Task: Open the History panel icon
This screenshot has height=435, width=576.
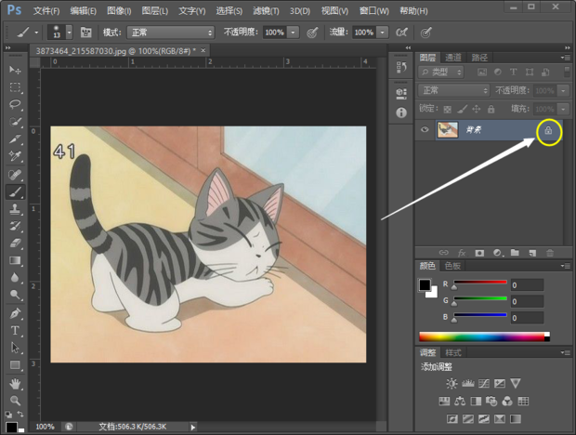Action: [401, 67]
